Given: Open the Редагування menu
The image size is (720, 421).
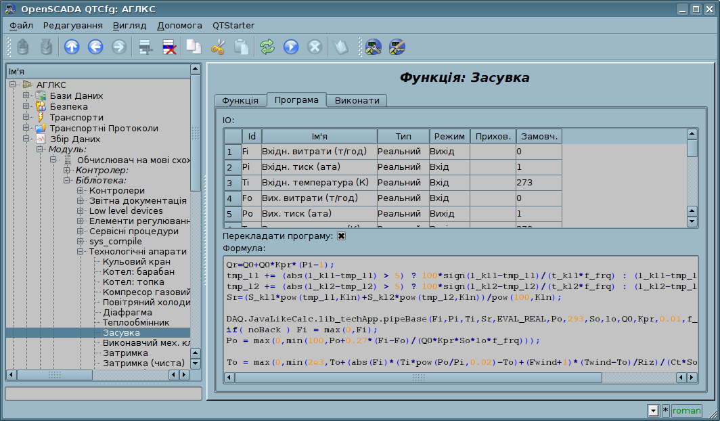Looking at the screenshot, I should 73,25.
